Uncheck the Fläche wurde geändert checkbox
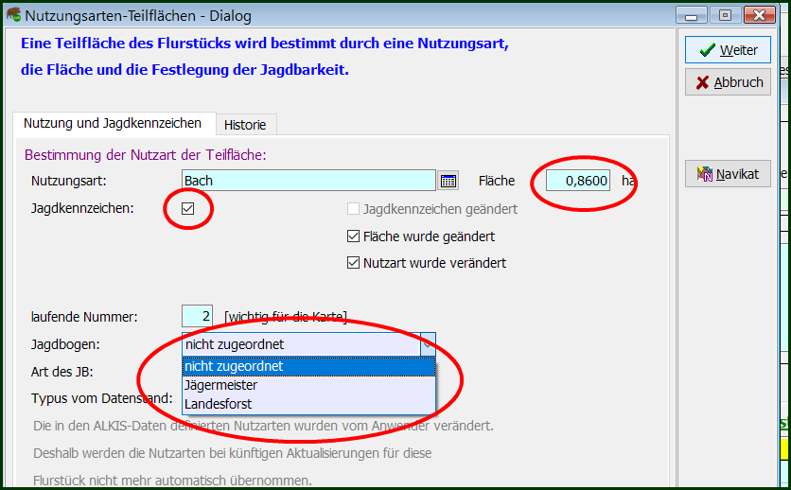 pos(355,236)
